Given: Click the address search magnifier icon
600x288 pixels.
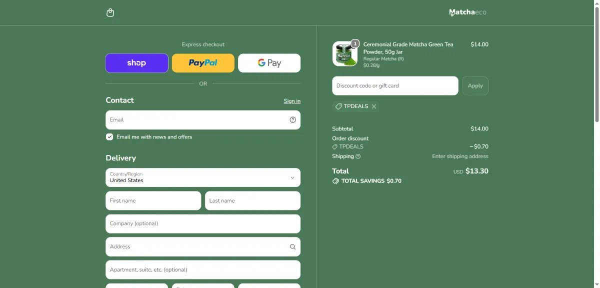Looking at the screenshot, I should [x=293, y=246].
